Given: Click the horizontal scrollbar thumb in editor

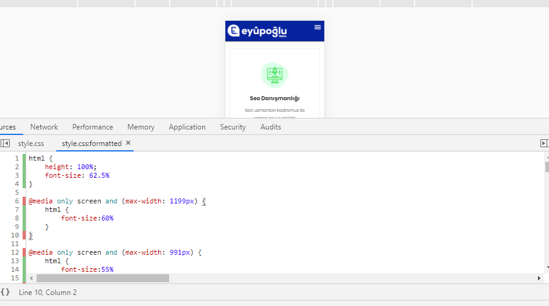Looking at the screenshot, I should [x=103, y=279].
